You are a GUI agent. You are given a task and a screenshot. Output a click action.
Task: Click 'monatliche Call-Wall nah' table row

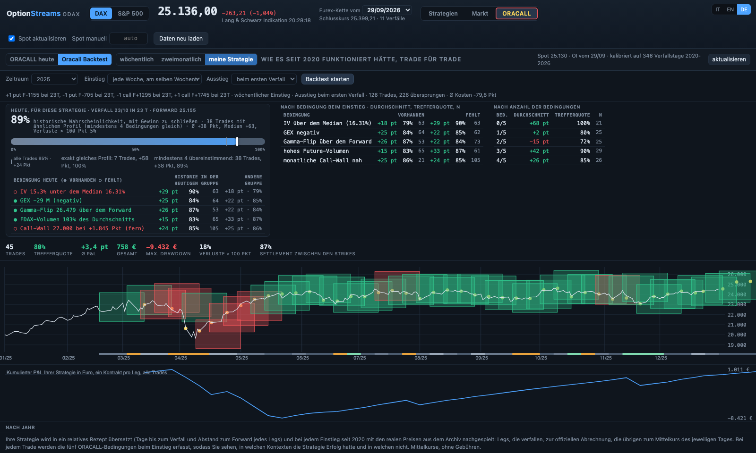(382, 160)
